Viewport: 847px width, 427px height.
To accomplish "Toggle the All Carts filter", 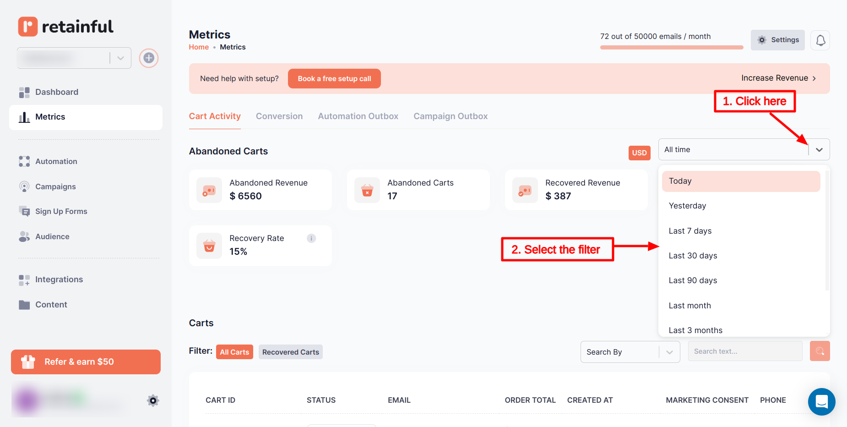I will click(234, 352).
